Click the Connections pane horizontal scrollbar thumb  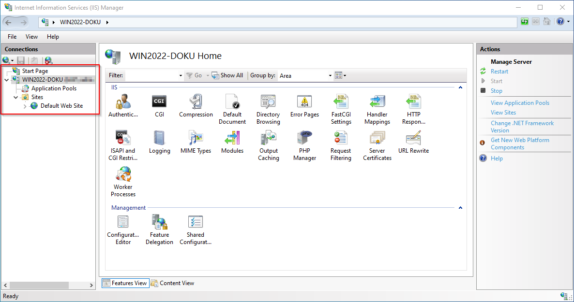tap(39, 285)
